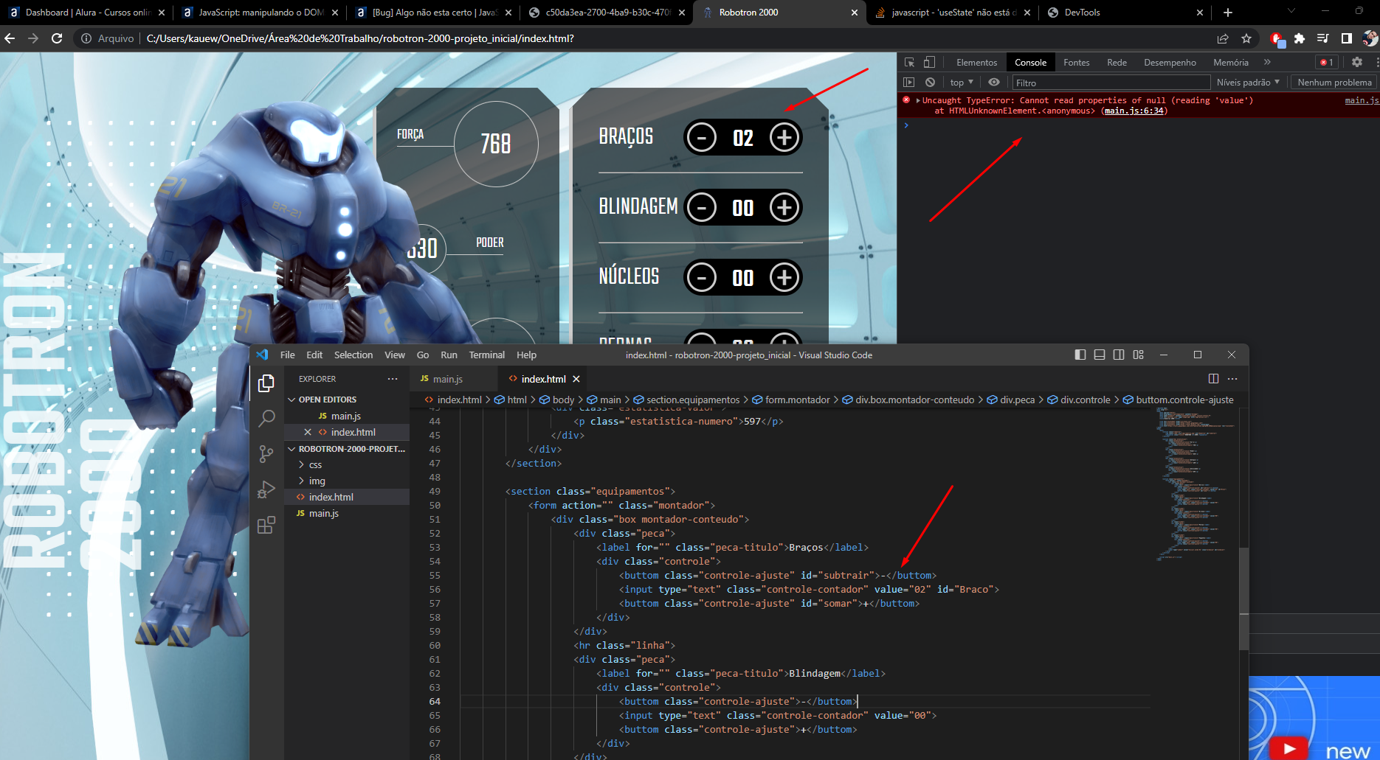1380x760 pixels.
Task: Click main.js in Open Editors list
Action: tap(345, 416)
